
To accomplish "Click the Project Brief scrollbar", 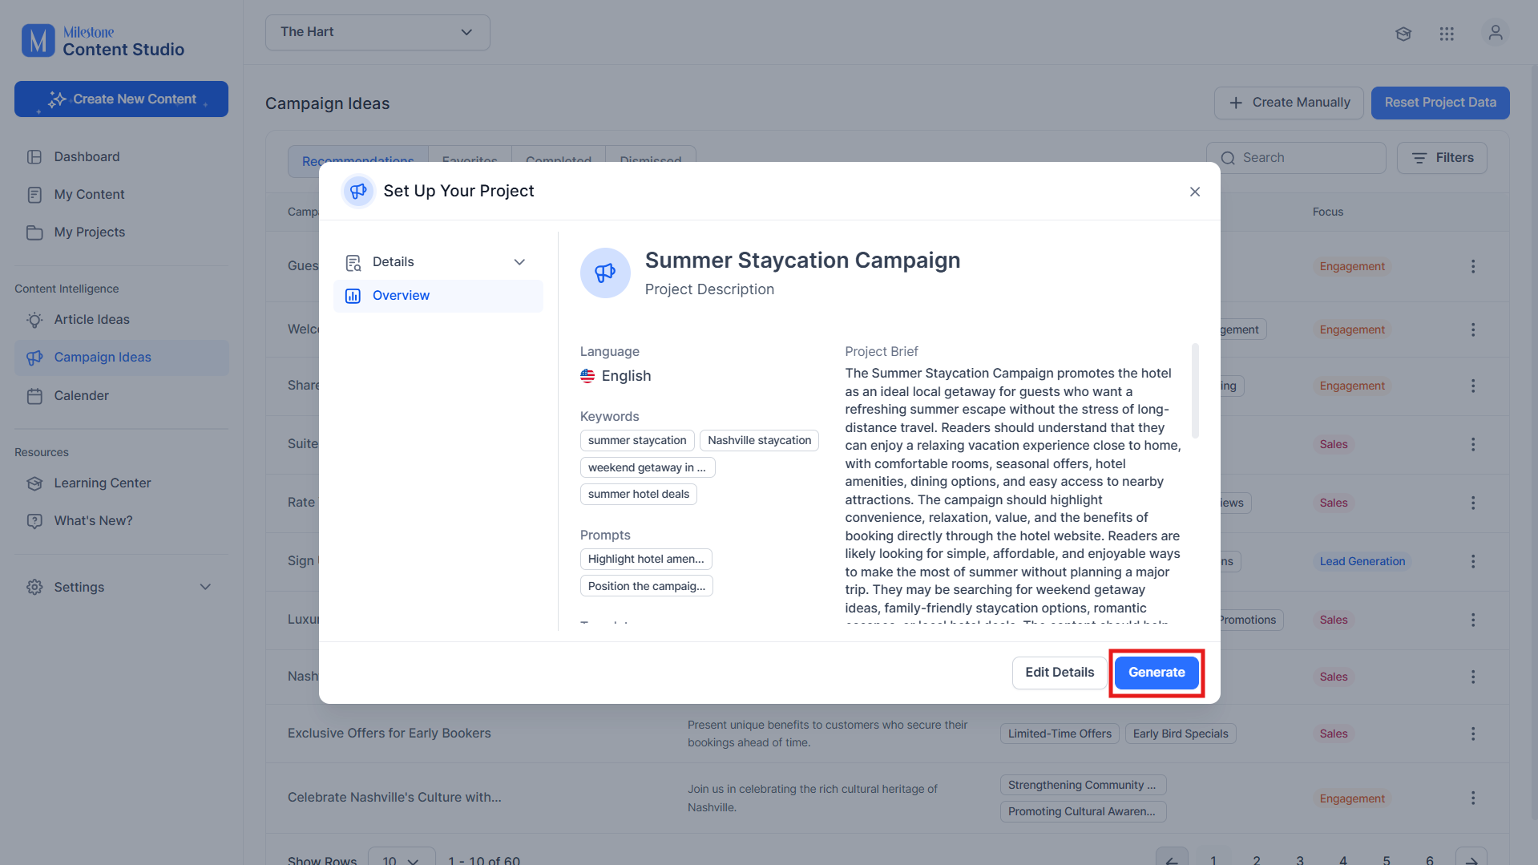I will [1195, 391].
